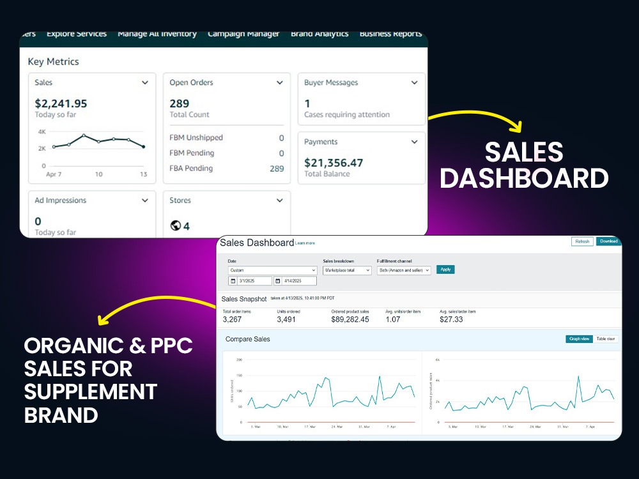
Task: Expand the Buyer Messages card chevron
Action: (415, 82)
